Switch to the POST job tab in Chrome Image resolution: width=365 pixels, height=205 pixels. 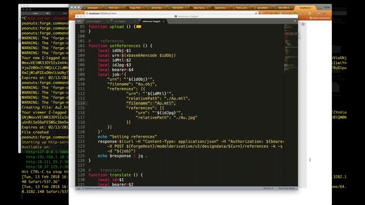(113, 8)
